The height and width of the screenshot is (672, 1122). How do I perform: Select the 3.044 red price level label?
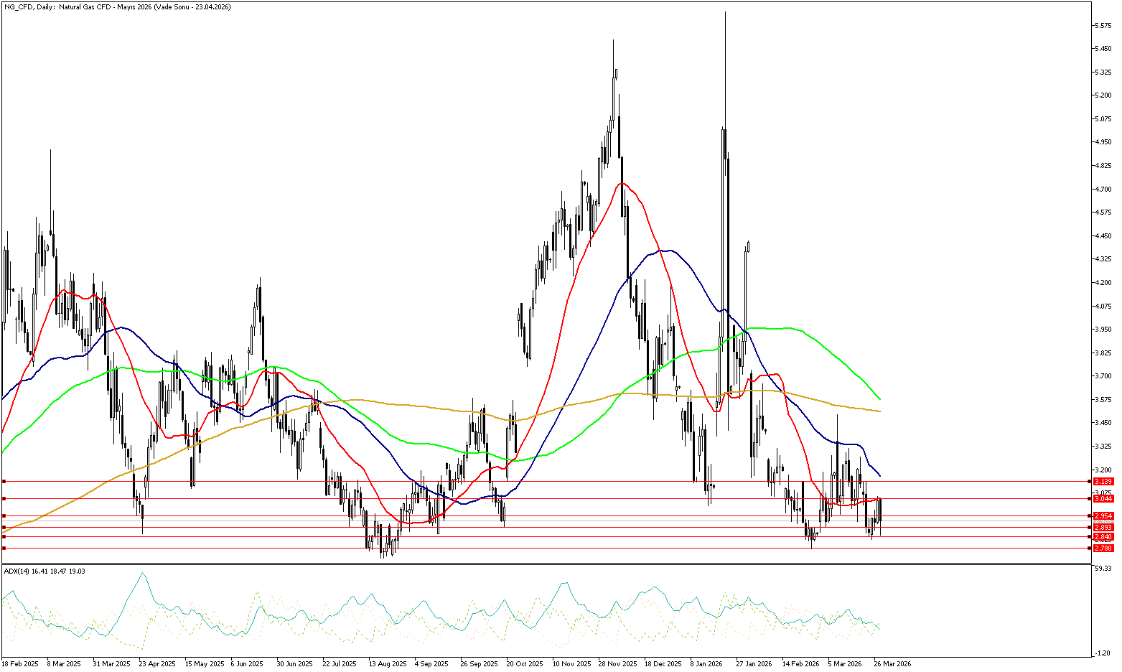point(1103,498)
